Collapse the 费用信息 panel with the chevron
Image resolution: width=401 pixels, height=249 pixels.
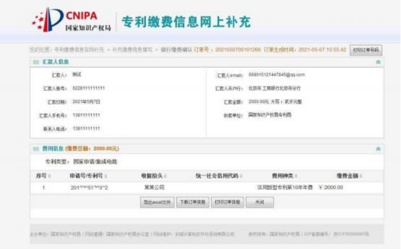point(378,148)
